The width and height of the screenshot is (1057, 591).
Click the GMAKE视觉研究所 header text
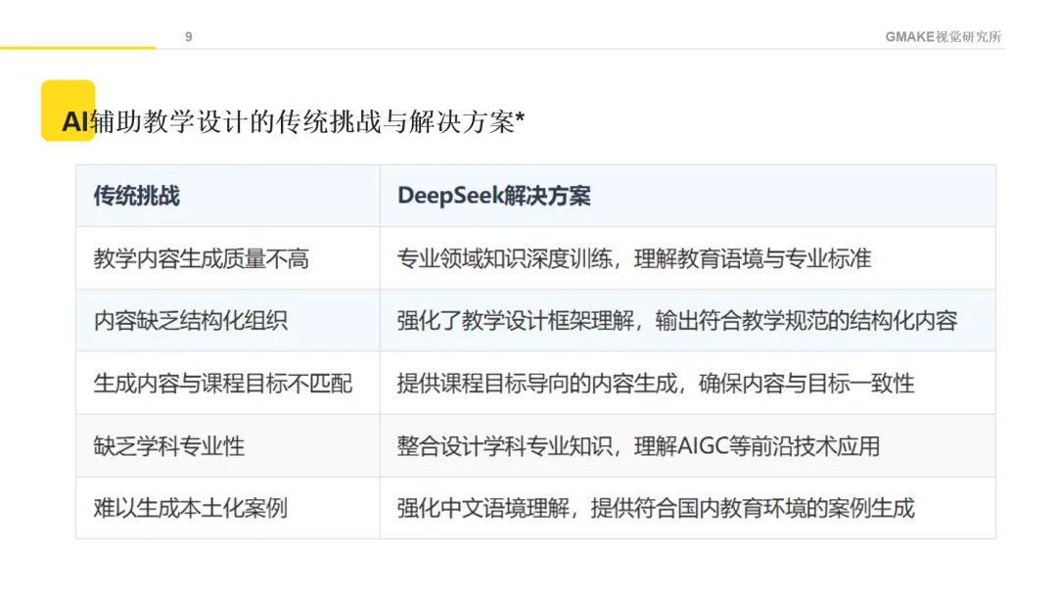coord(943,37)
